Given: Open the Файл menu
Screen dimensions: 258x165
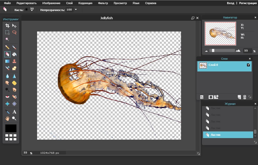Looking at the screenshot, I should (7, 3).
